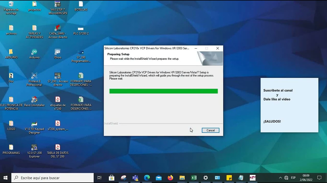Open Settings gear in the taskbar
The image size is (327, 183).
206,178
